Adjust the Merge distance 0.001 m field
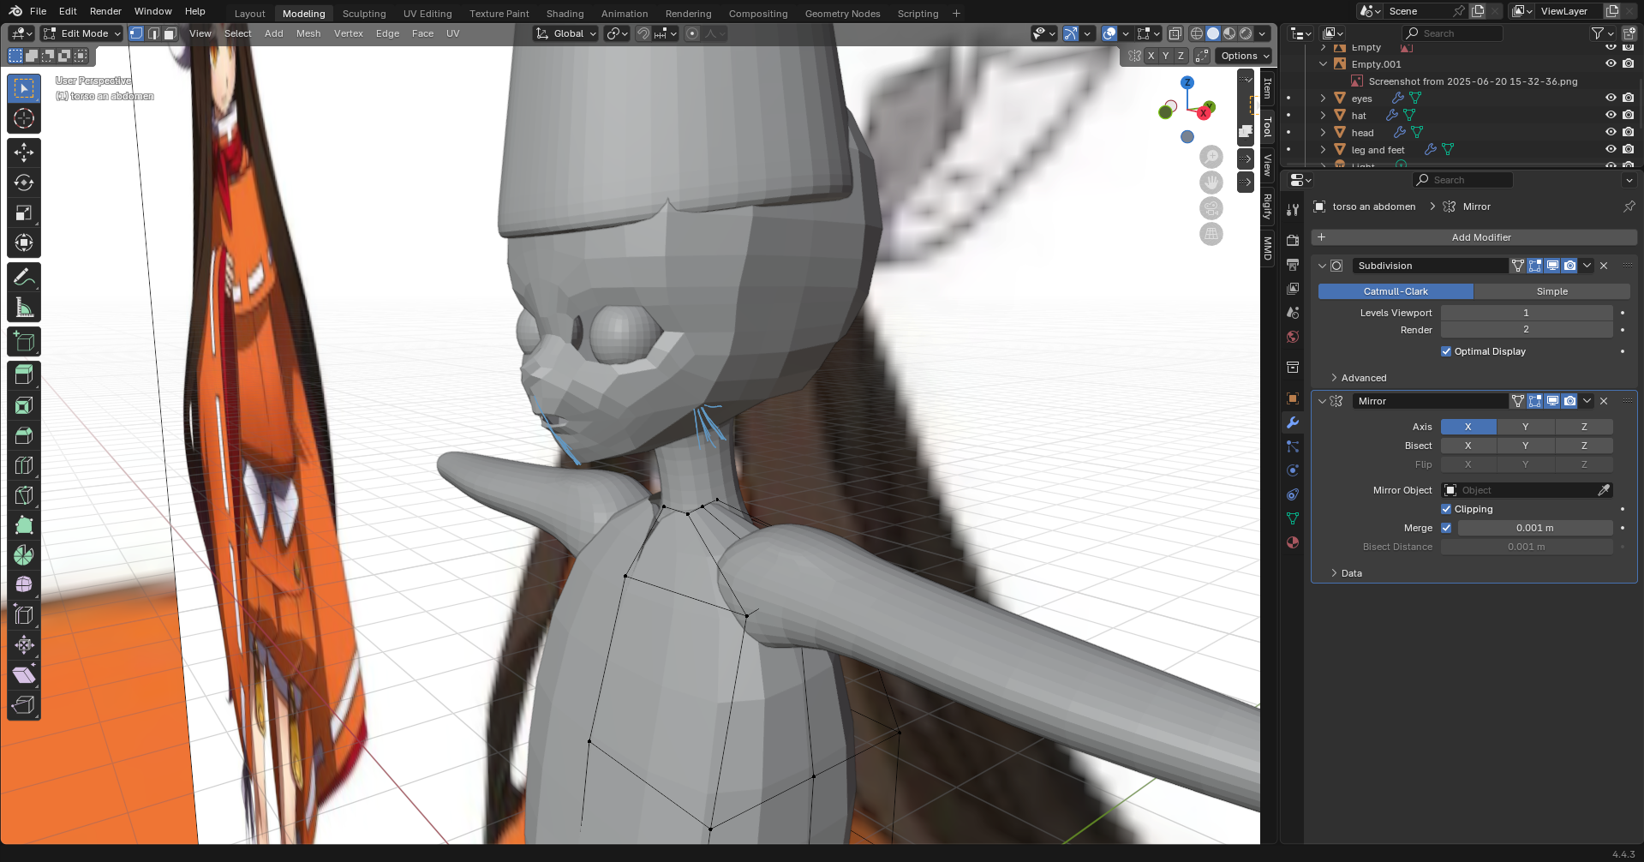 tap(1535, 528)
